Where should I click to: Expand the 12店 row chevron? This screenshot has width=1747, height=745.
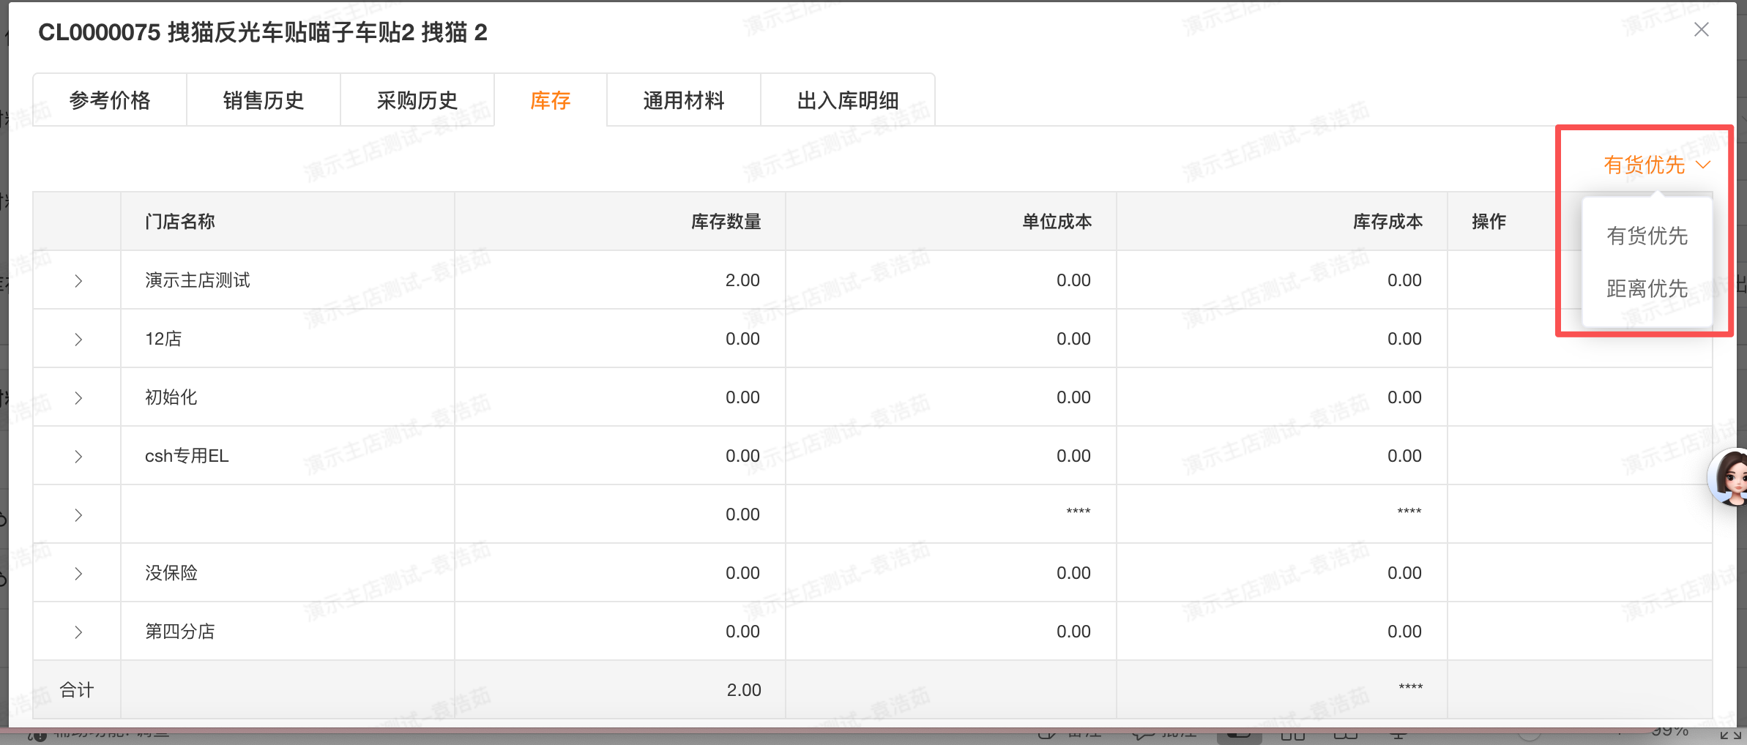(x=78, y=340)
